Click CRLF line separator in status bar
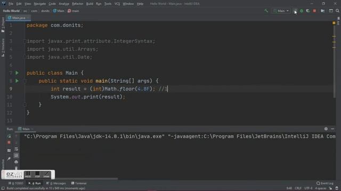Screen dimensions: 341x191 click(x=298, y=188)
